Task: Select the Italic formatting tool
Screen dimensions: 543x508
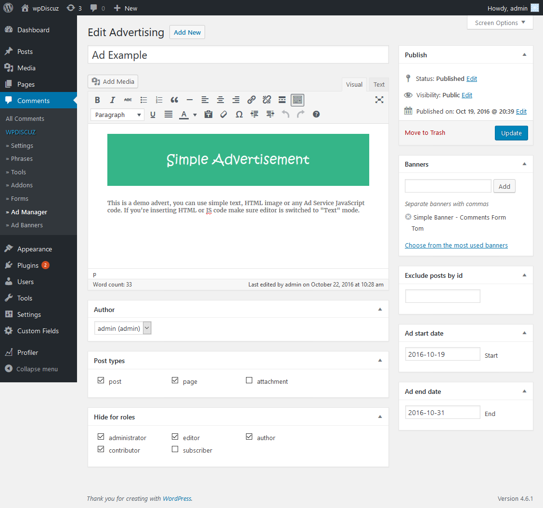Action: click(113, 100)
